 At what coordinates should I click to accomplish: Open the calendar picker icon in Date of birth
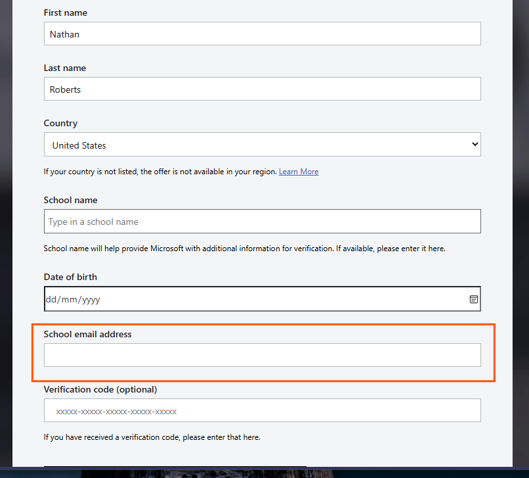(474, 299)
